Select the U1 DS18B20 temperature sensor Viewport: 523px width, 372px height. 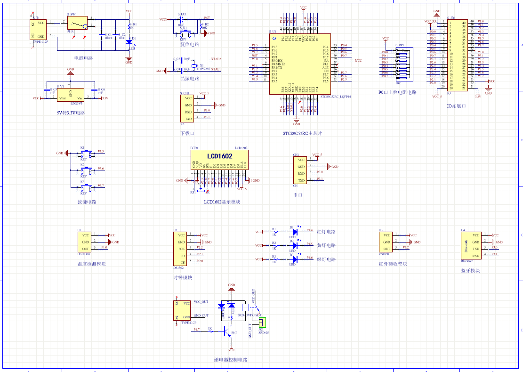pos(84,242)
